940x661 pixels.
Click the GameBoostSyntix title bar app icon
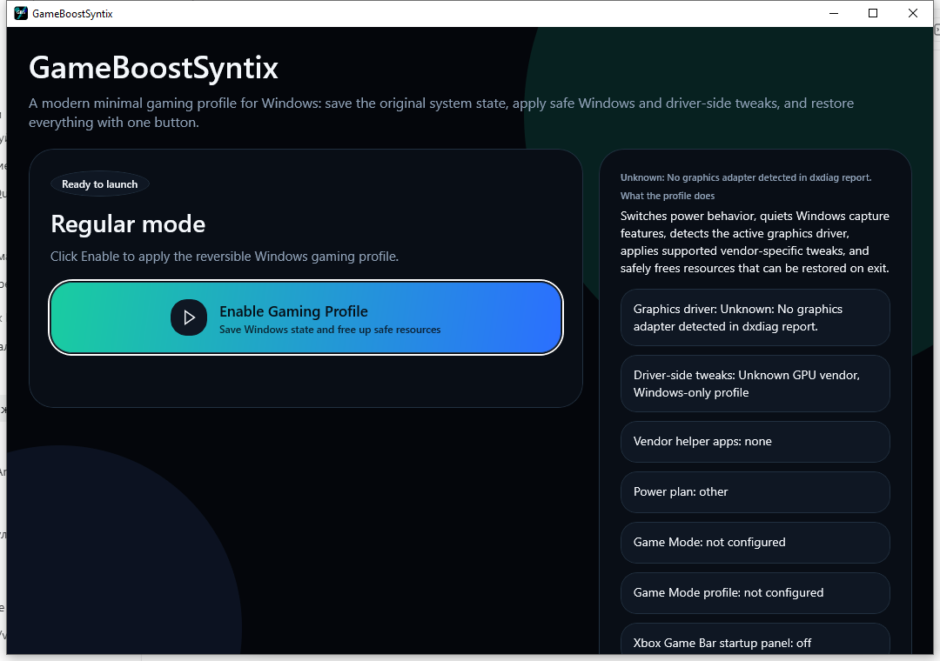click(21, 13)
